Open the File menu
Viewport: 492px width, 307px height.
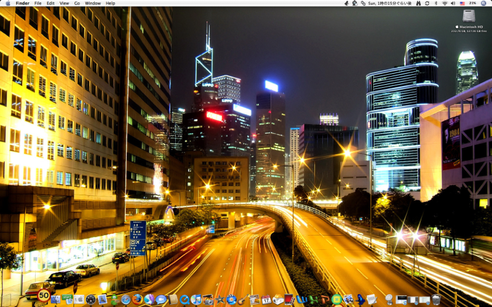pos(38,3)
